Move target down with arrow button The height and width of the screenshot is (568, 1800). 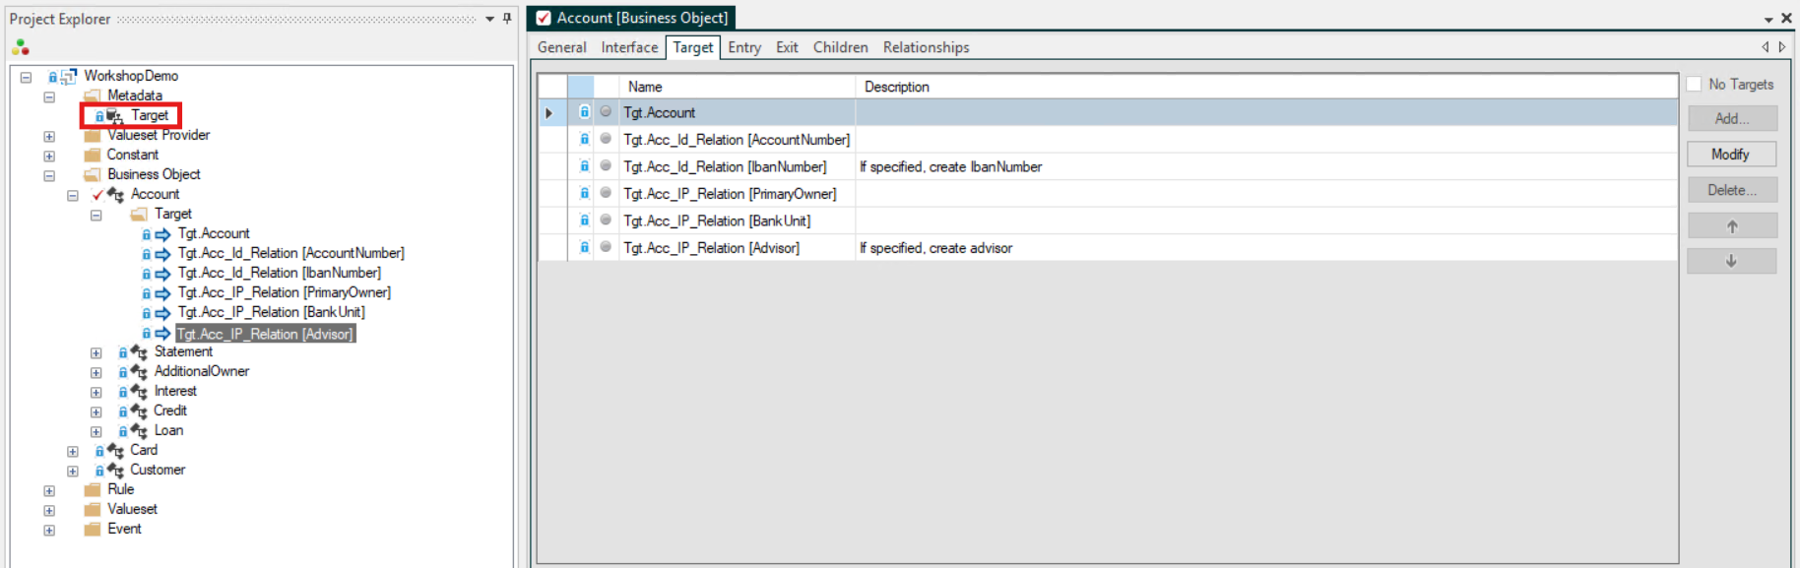pyautogui.click(x=1732, y=261)
